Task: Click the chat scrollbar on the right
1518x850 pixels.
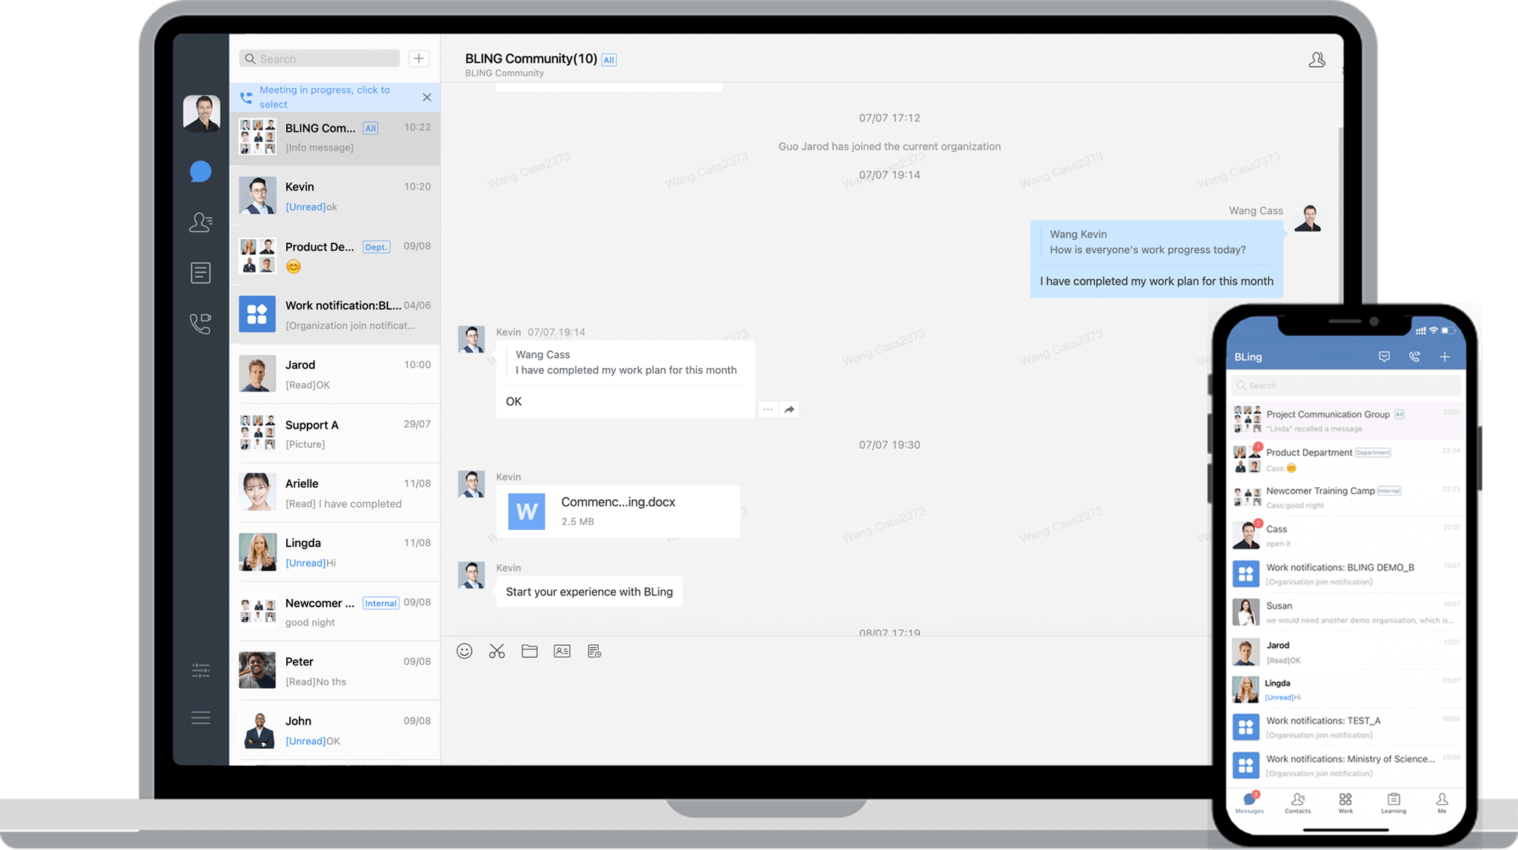Action: (1340, 215)
